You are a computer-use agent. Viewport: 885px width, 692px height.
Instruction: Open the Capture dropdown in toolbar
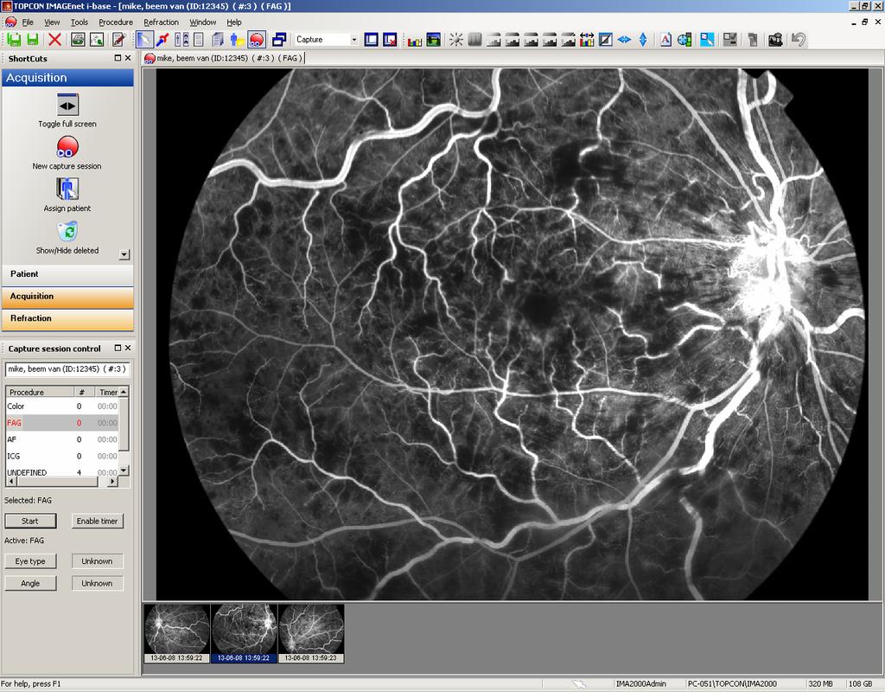pos(353,40)
